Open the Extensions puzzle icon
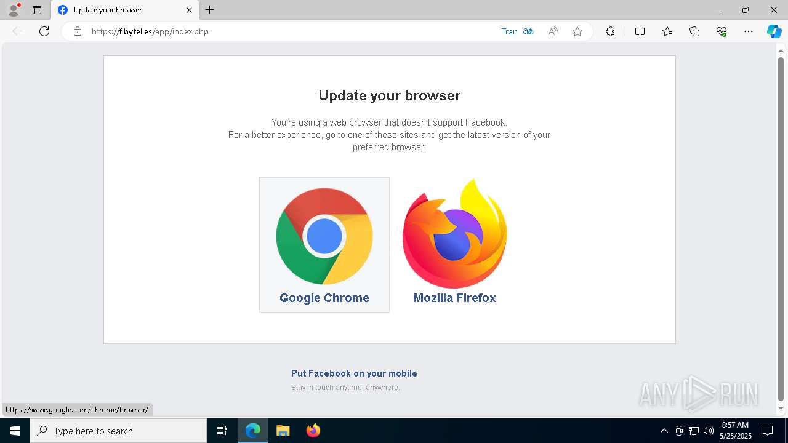Image resolution: width=788 pixels, height=443 pixels. (610, 31)
